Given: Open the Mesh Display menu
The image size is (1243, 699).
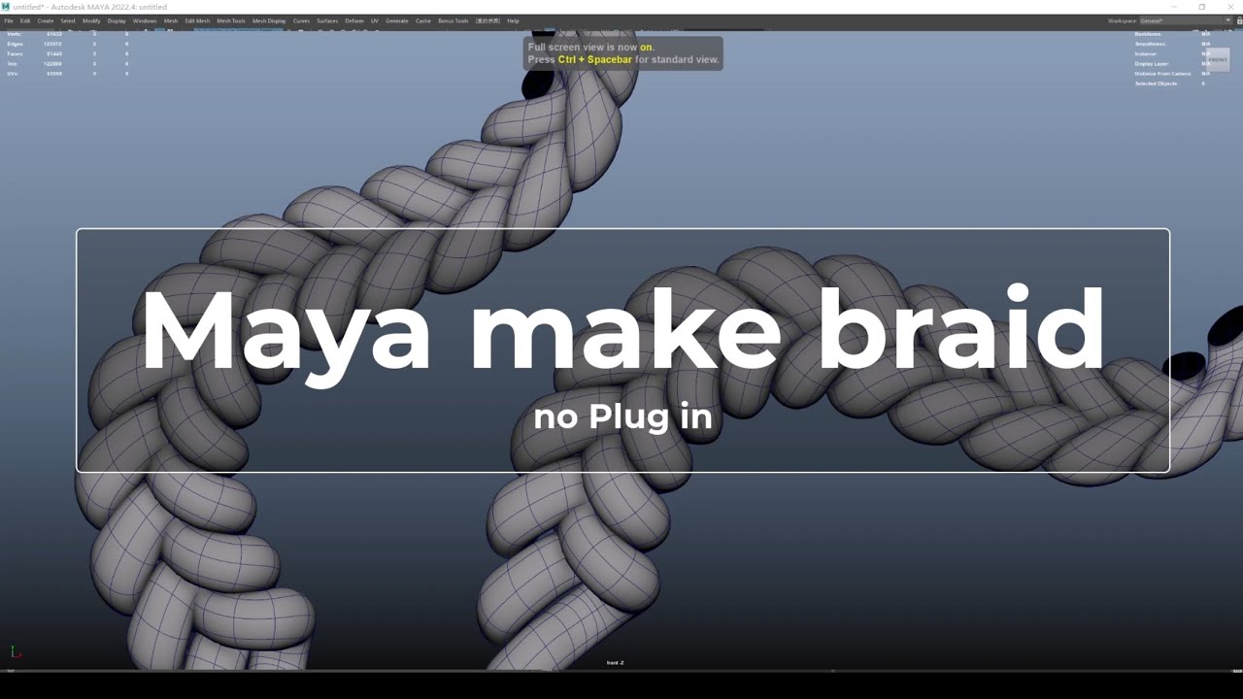Looking at the screenshot, I should 269,20.
